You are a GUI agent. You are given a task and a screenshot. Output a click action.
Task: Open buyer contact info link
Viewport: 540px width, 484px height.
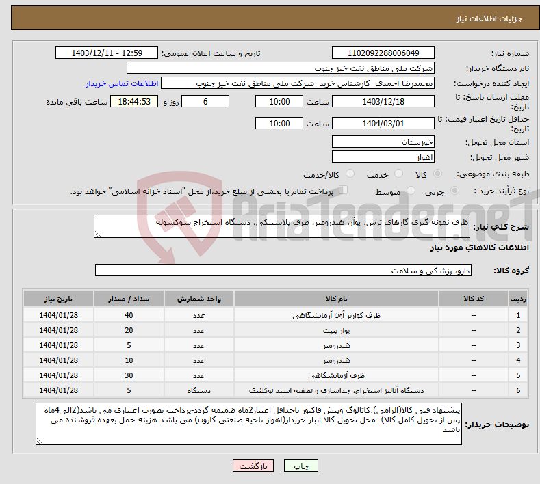coord(122,83)
